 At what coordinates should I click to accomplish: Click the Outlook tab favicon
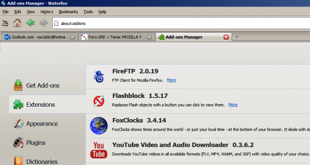coord(7,37)
